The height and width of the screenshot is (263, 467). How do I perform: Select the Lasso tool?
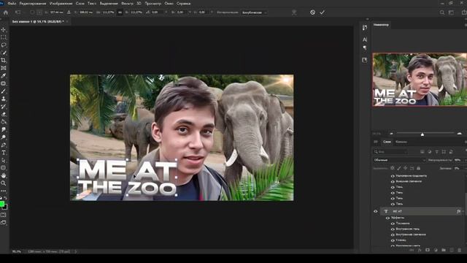pyautogui.click(x=4, y=45)
